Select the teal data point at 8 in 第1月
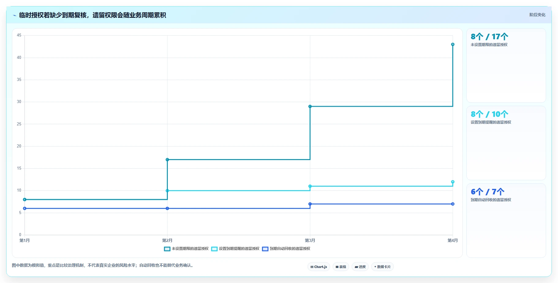Screen dimensions: 558x283 (x=25, y=200)
